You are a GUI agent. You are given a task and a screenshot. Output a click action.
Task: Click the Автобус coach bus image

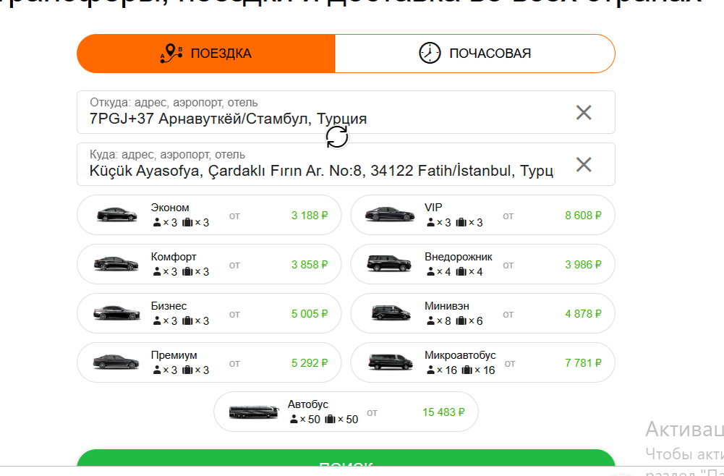coord(255,412)
